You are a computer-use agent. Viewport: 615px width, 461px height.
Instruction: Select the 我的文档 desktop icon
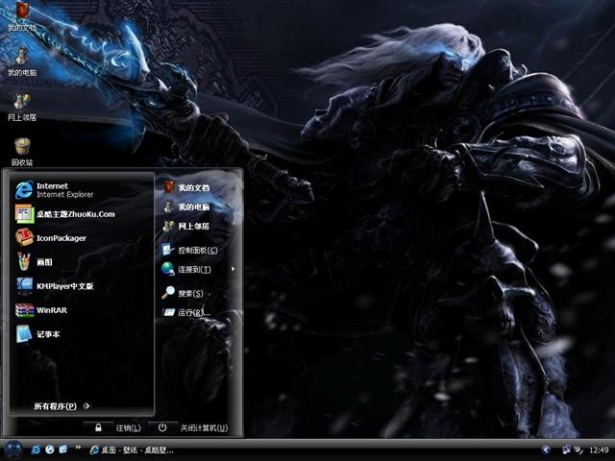(22, 16)
